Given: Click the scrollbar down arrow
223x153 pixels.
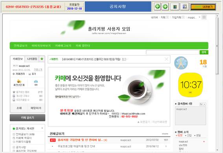Looking at the screenshot, I should pos(217,150).
